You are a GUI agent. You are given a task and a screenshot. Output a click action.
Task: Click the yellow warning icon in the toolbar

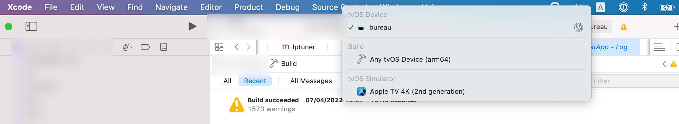[x=624, y=27]
